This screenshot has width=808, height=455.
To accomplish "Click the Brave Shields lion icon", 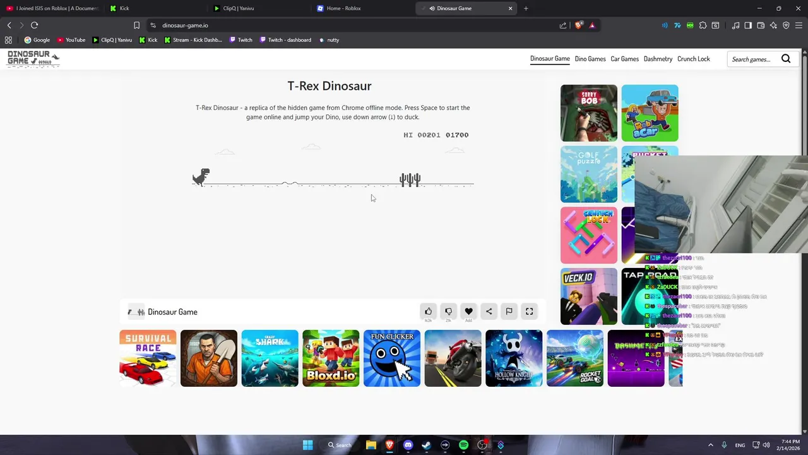I will click(578, 25).
